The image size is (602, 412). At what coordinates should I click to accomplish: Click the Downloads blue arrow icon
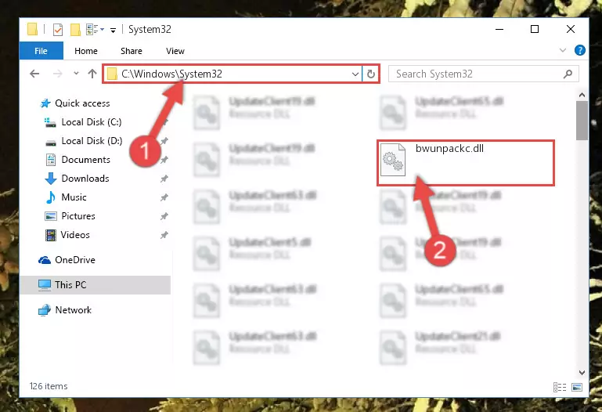tap(51, 179)
